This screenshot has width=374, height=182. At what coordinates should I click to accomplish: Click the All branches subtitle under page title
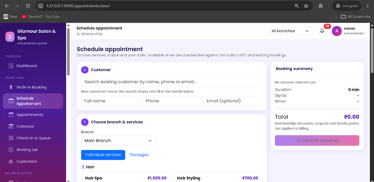tap(89, 34)
